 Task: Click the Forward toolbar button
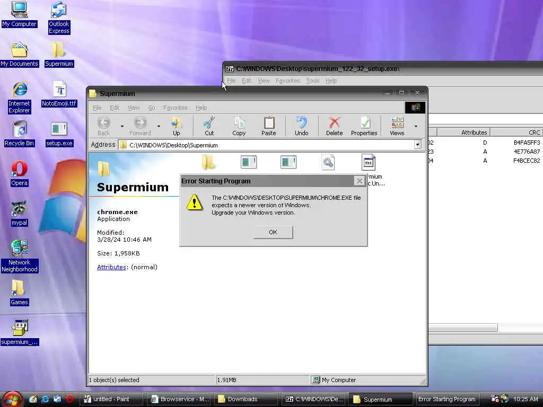coord(140,126)
